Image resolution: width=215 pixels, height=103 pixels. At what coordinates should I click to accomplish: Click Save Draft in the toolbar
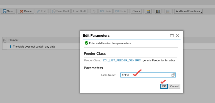(60, 11)
